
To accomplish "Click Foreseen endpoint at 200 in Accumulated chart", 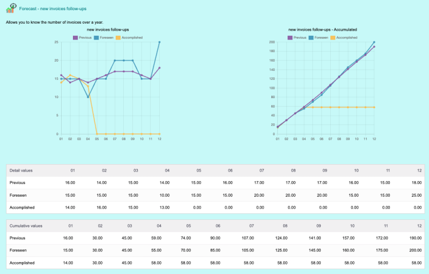I will pyautogui.click(x=374, y=42).
